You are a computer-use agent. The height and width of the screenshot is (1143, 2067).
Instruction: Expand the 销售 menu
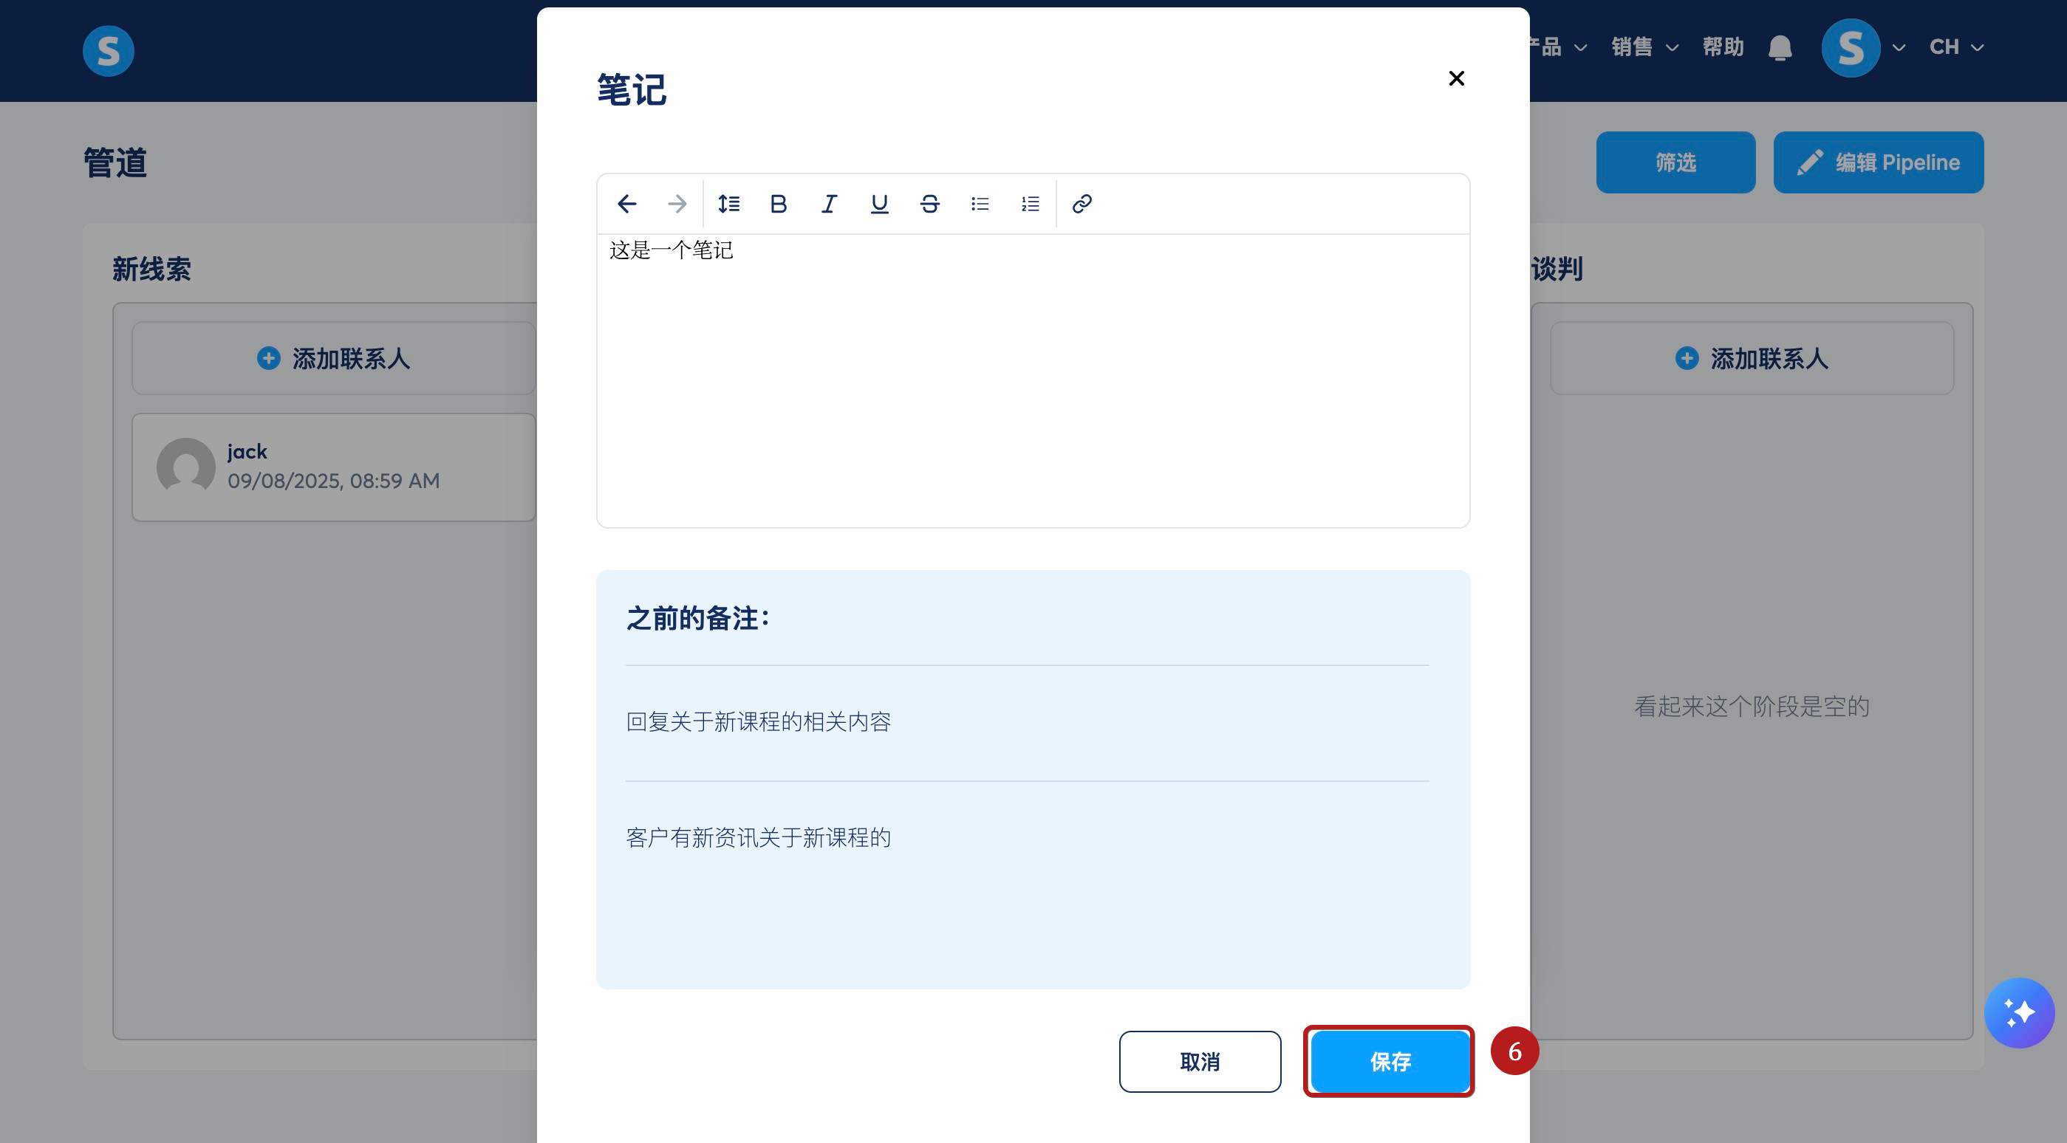(1645, 47)
